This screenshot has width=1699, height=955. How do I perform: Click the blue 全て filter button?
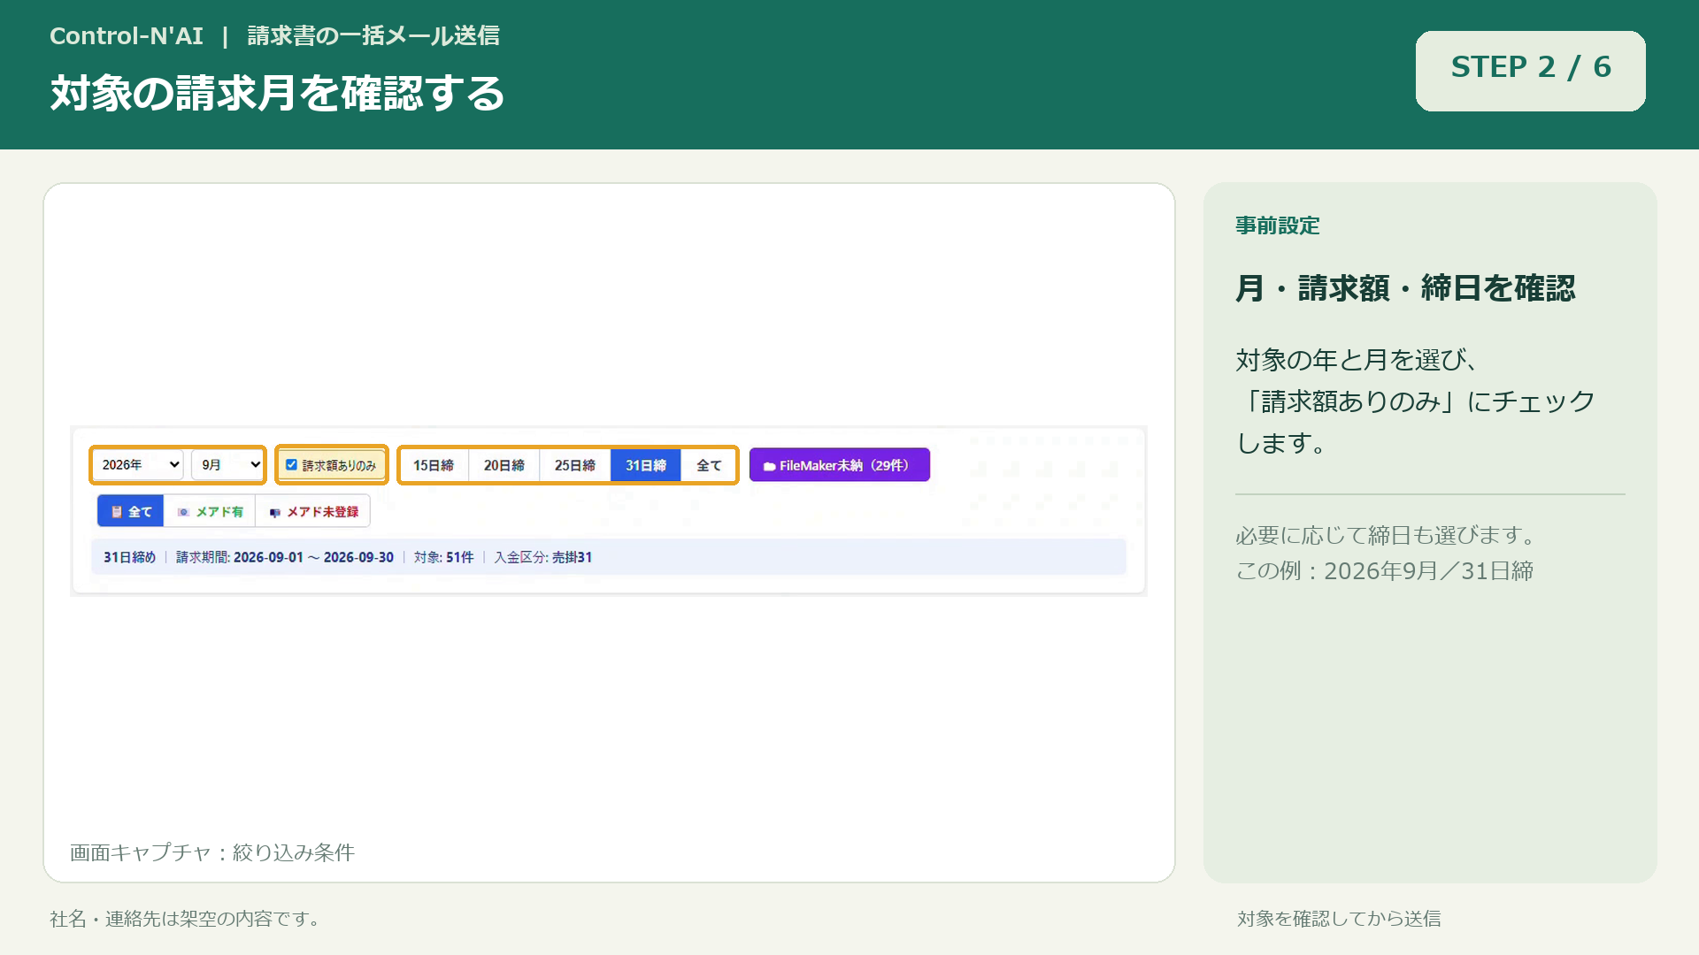(131, 512)
